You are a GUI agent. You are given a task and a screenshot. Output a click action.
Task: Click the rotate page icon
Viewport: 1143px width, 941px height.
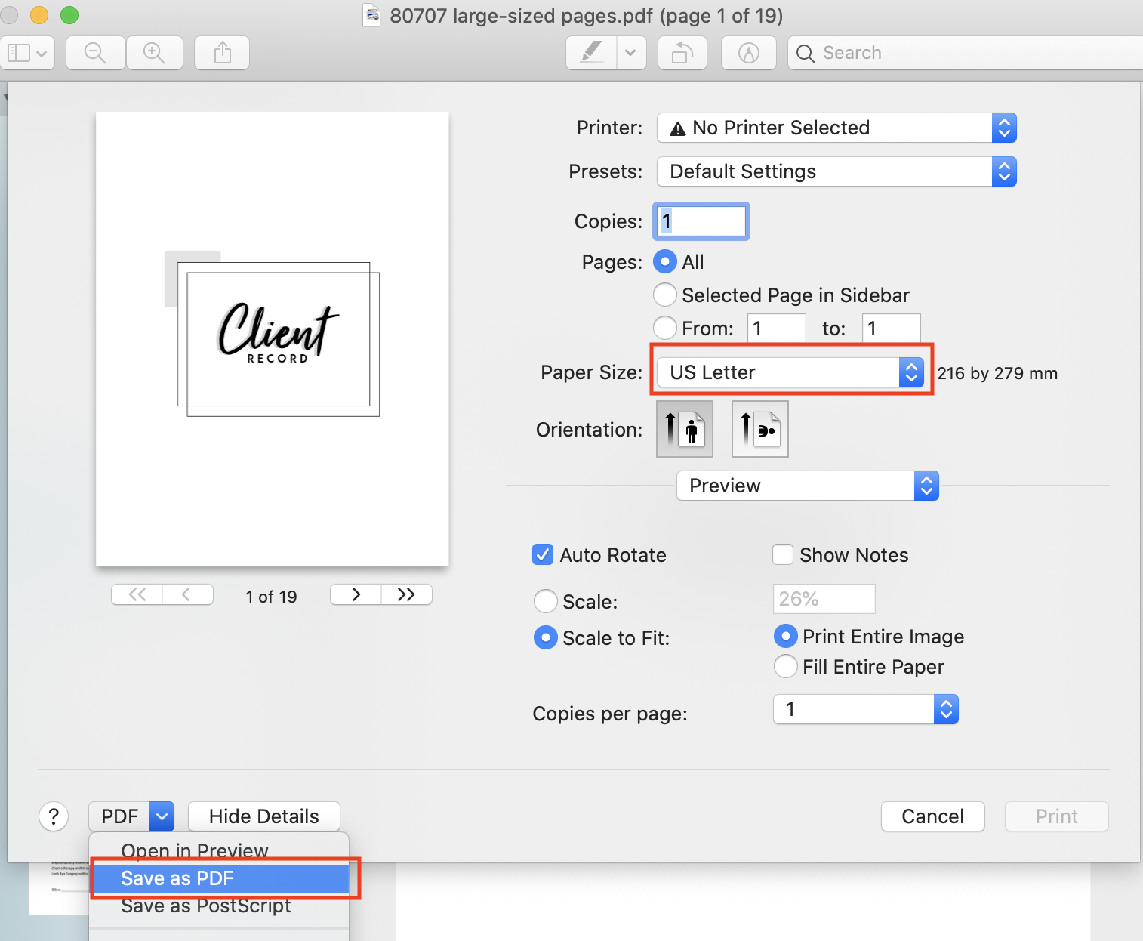point(682,53)
